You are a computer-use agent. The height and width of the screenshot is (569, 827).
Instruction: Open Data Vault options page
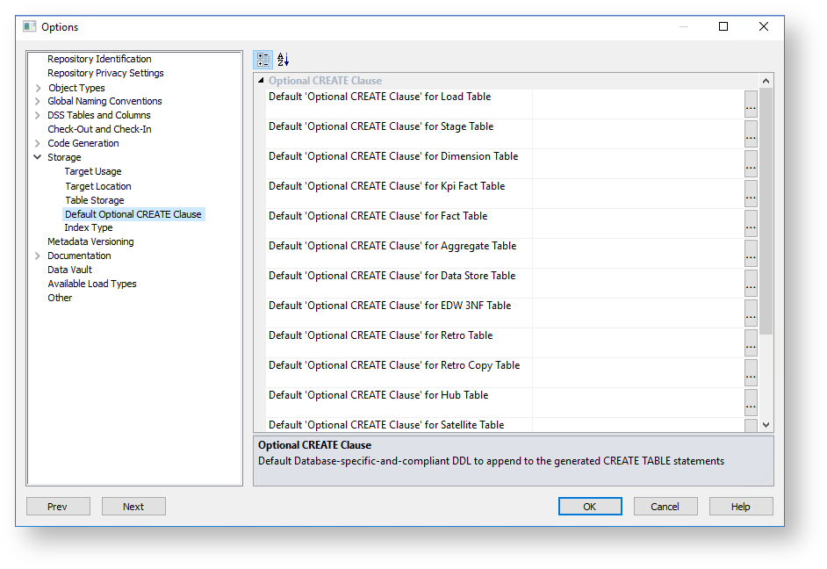click(69, 270)
